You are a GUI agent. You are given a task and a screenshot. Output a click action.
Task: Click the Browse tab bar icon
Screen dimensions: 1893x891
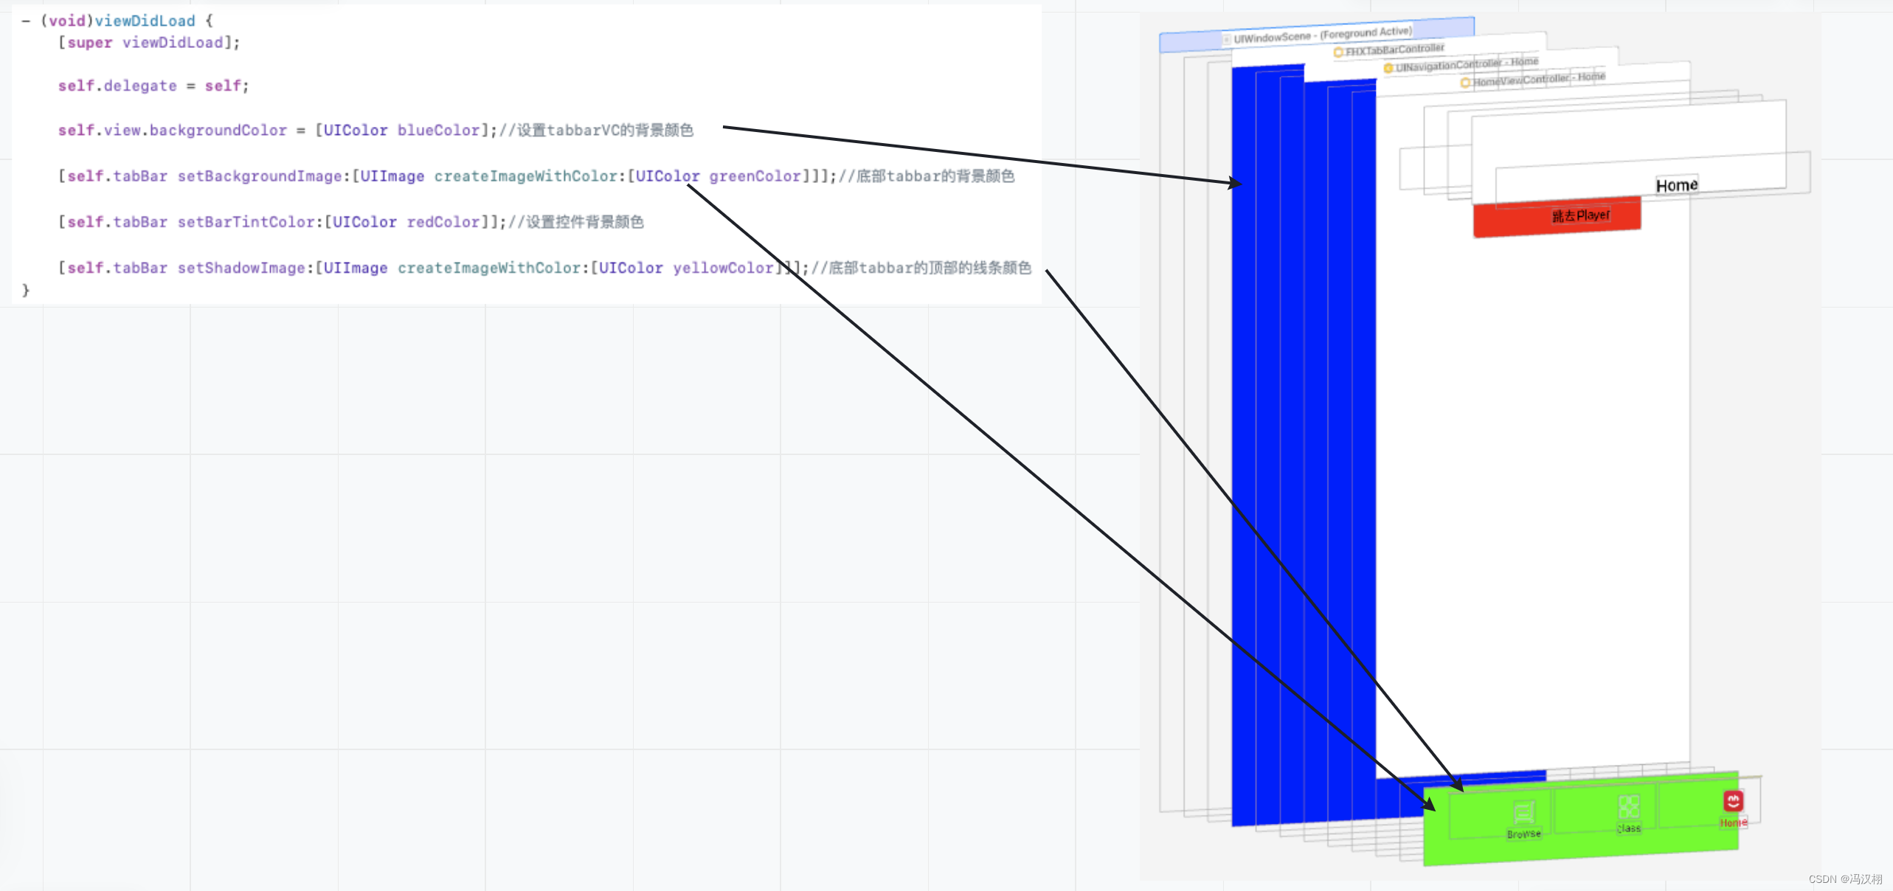[x=1523, y=812]
